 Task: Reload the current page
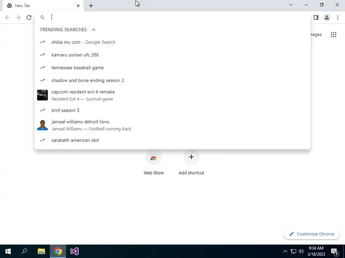(x=29, y=17)
